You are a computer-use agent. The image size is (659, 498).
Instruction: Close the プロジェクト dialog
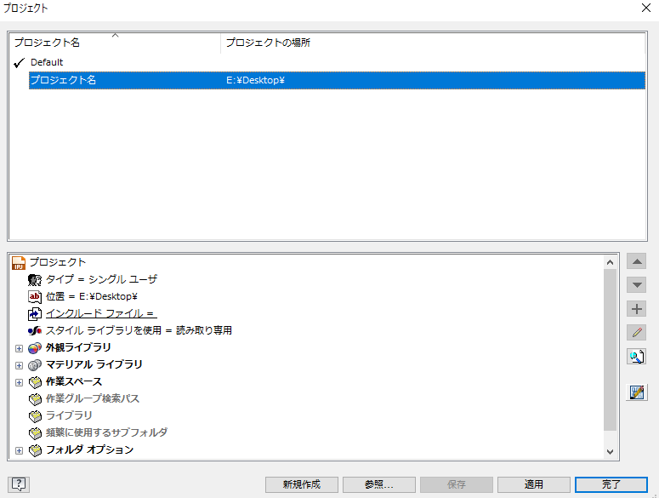(x=646, y=8)
